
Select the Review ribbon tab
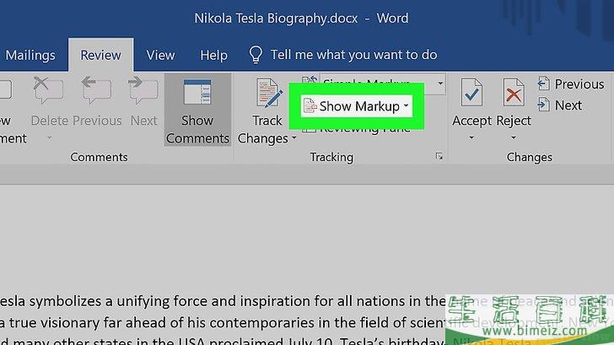click(100, 55)
